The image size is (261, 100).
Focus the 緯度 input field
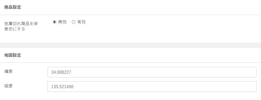(x=152, y=72)
